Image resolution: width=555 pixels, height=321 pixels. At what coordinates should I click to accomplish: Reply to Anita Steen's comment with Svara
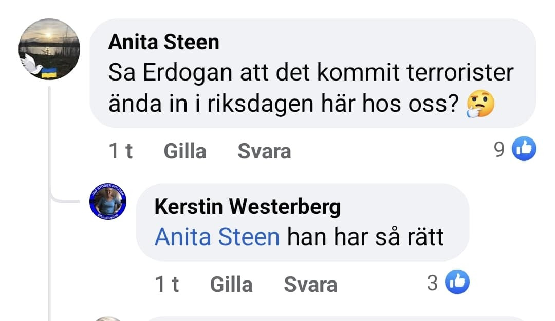click(x=264, y=151)
